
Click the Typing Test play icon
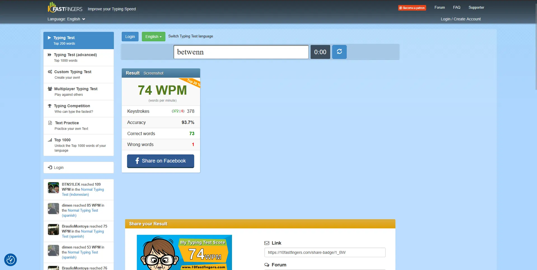click(49, 38)
